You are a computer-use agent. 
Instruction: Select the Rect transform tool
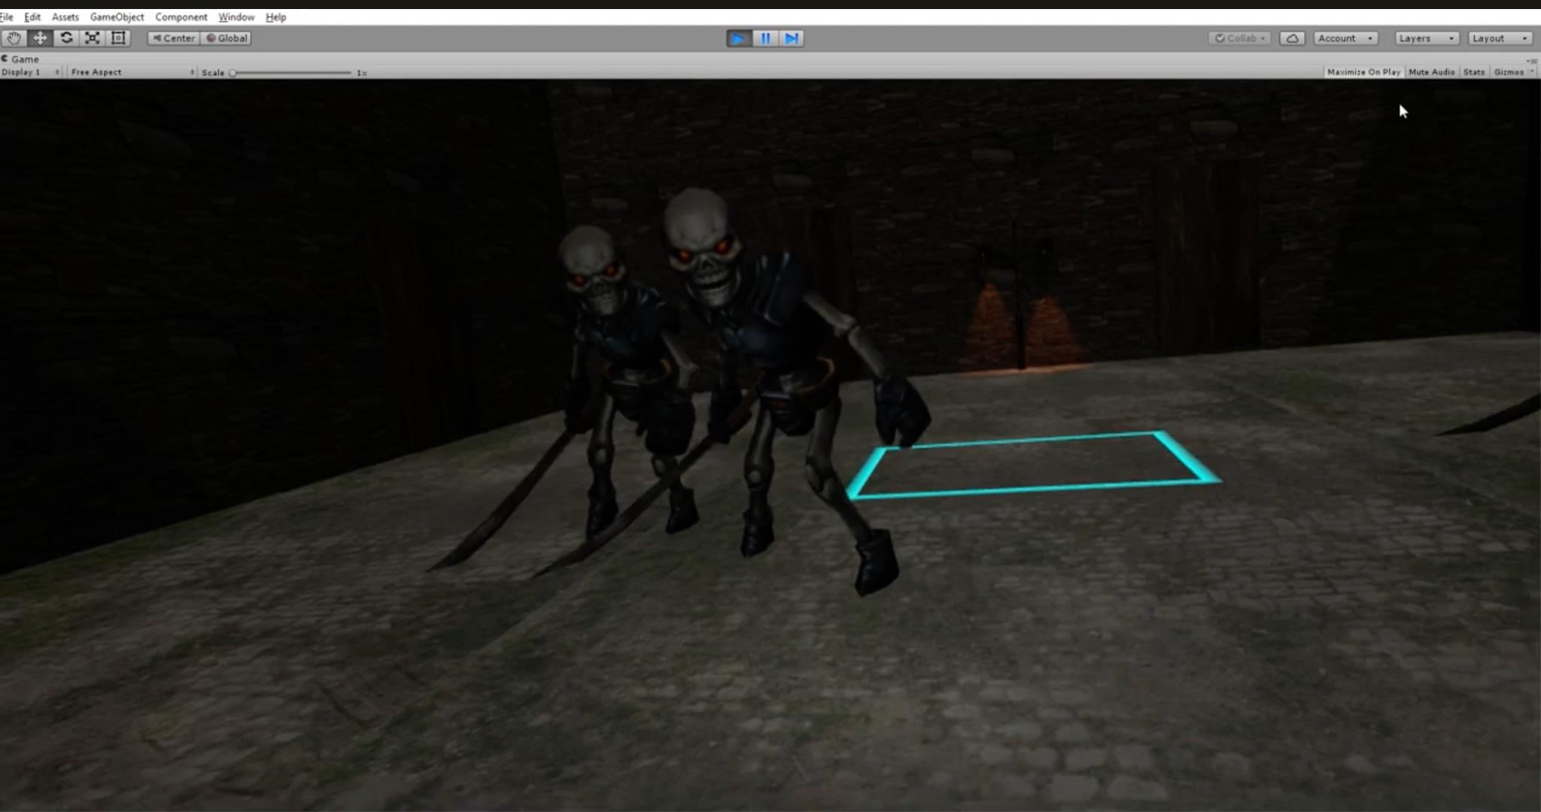[119, 38]
